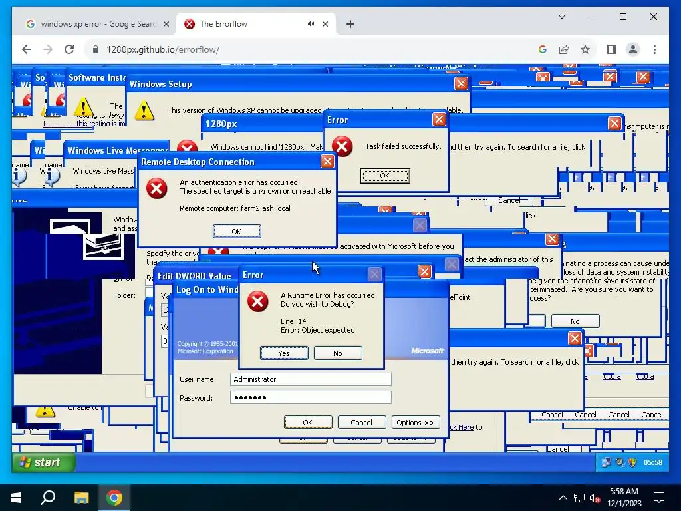The width and height of the screenshot is (681, 511).
Task: Select The Errorflow tab
Action: click(254, 24)
